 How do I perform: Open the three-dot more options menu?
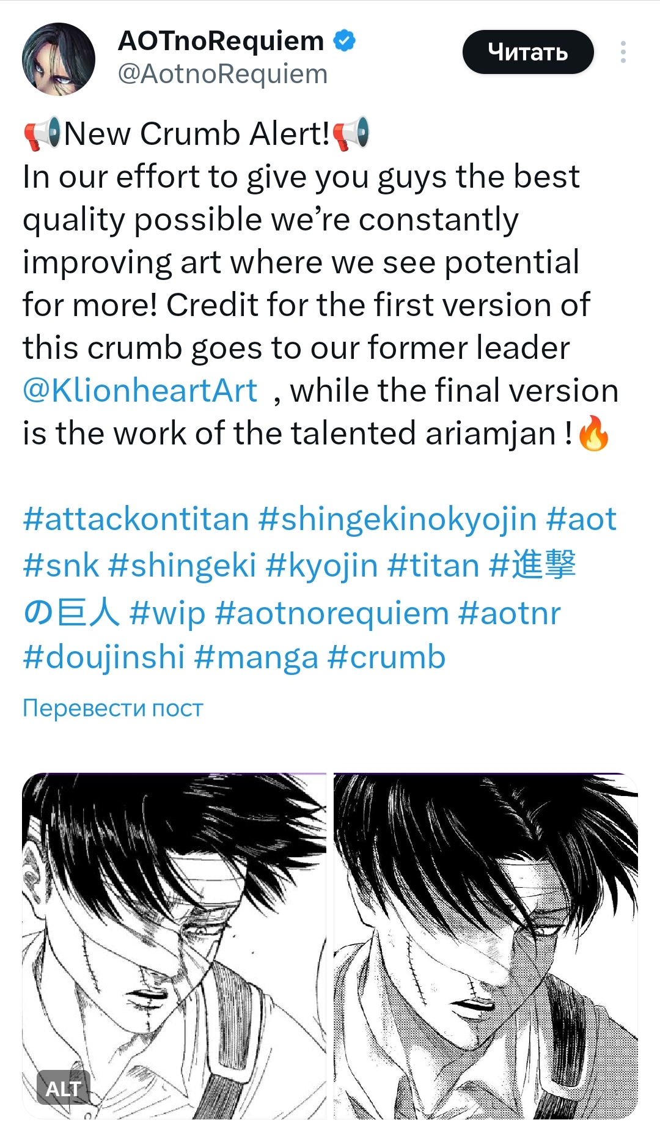tap(623, 52)
